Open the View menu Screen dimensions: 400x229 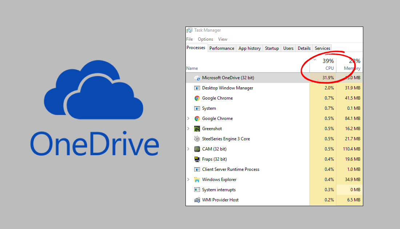223,39
